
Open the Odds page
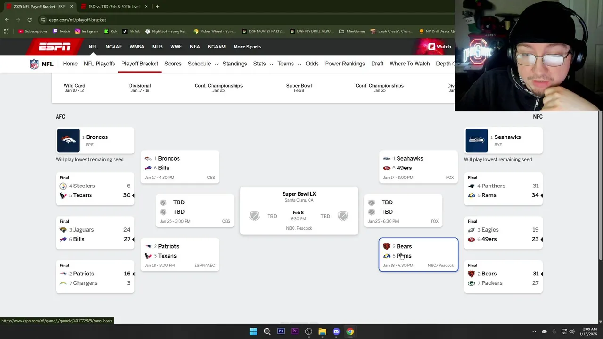[x=312, y=64]
